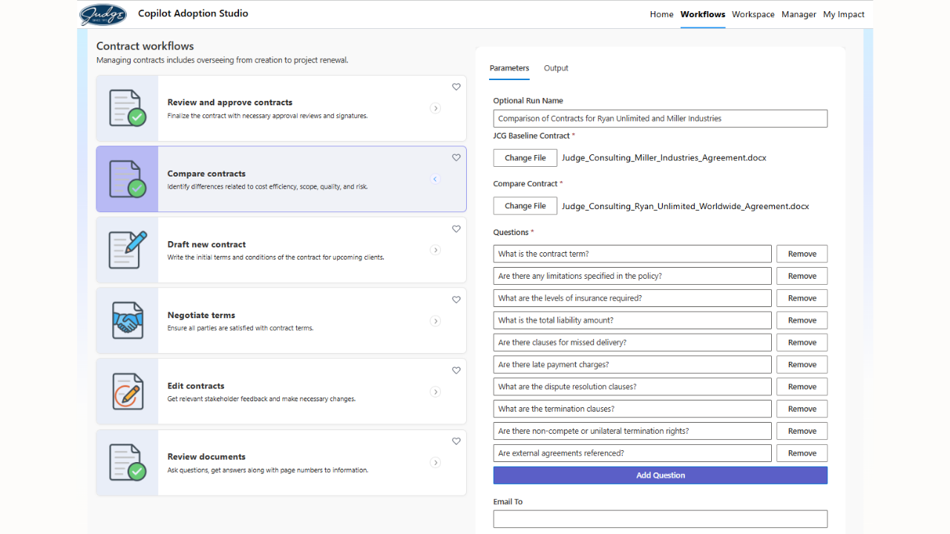Screen dimensions: 950x534
Task: Edit the dispute resolution question field
Action: pyautogui.click(x=632, y=386)
